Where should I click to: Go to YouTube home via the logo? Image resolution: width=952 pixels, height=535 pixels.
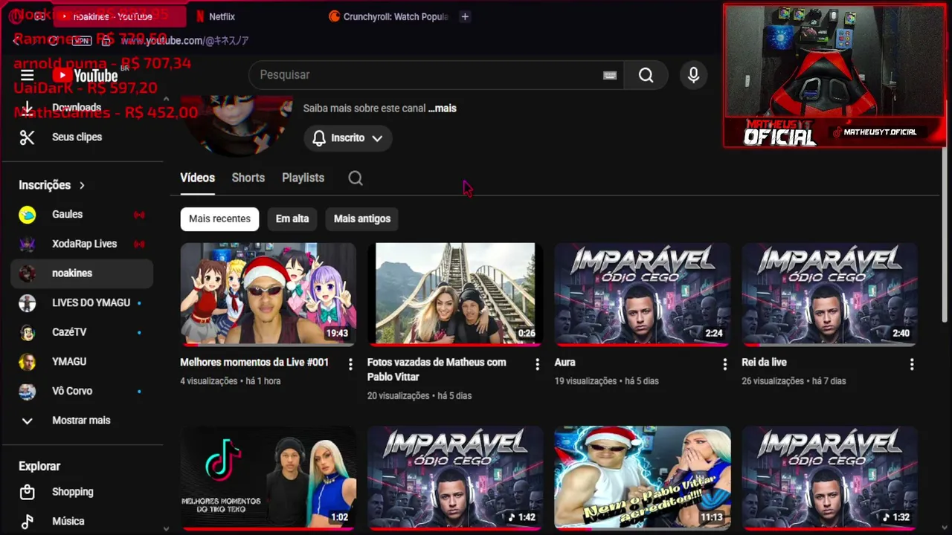pos(86,75)
